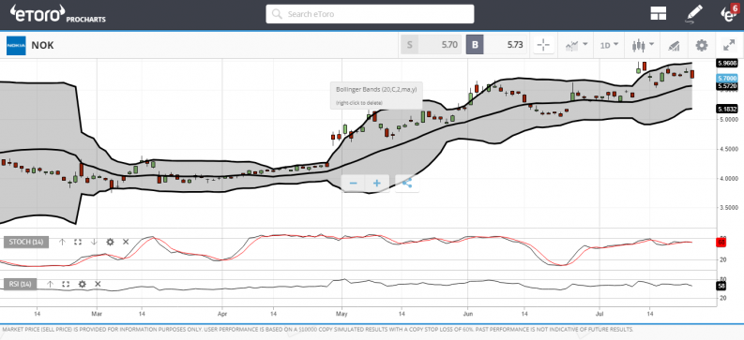Click the Jul date axis label

(x=600, y=314)
